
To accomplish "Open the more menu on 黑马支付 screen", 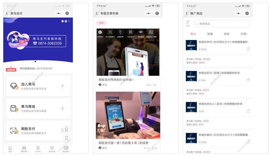I will [58, 13].
